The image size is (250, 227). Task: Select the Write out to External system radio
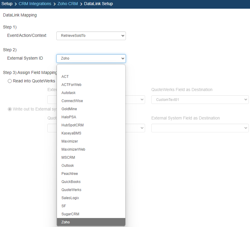point(10,109)
